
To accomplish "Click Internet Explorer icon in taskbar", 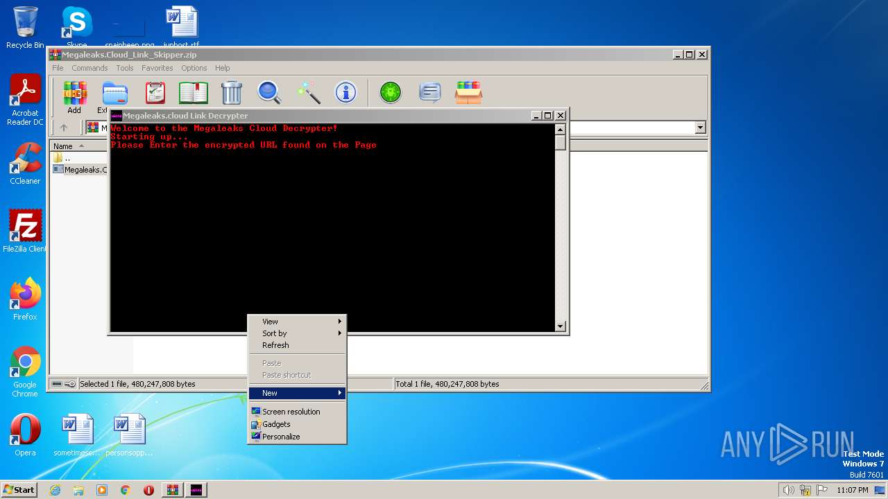I will [x=55, y=490].
